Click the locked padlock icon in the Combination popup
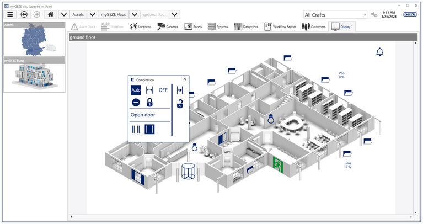The image size is (423, 224). (x=149, y=102)
